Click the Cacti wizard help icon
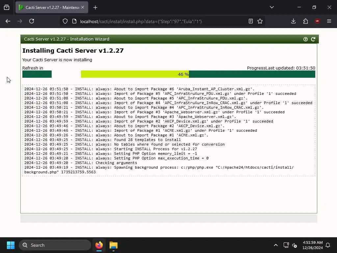337x253 pixels. pyautogui.click(x=305, y=39)
